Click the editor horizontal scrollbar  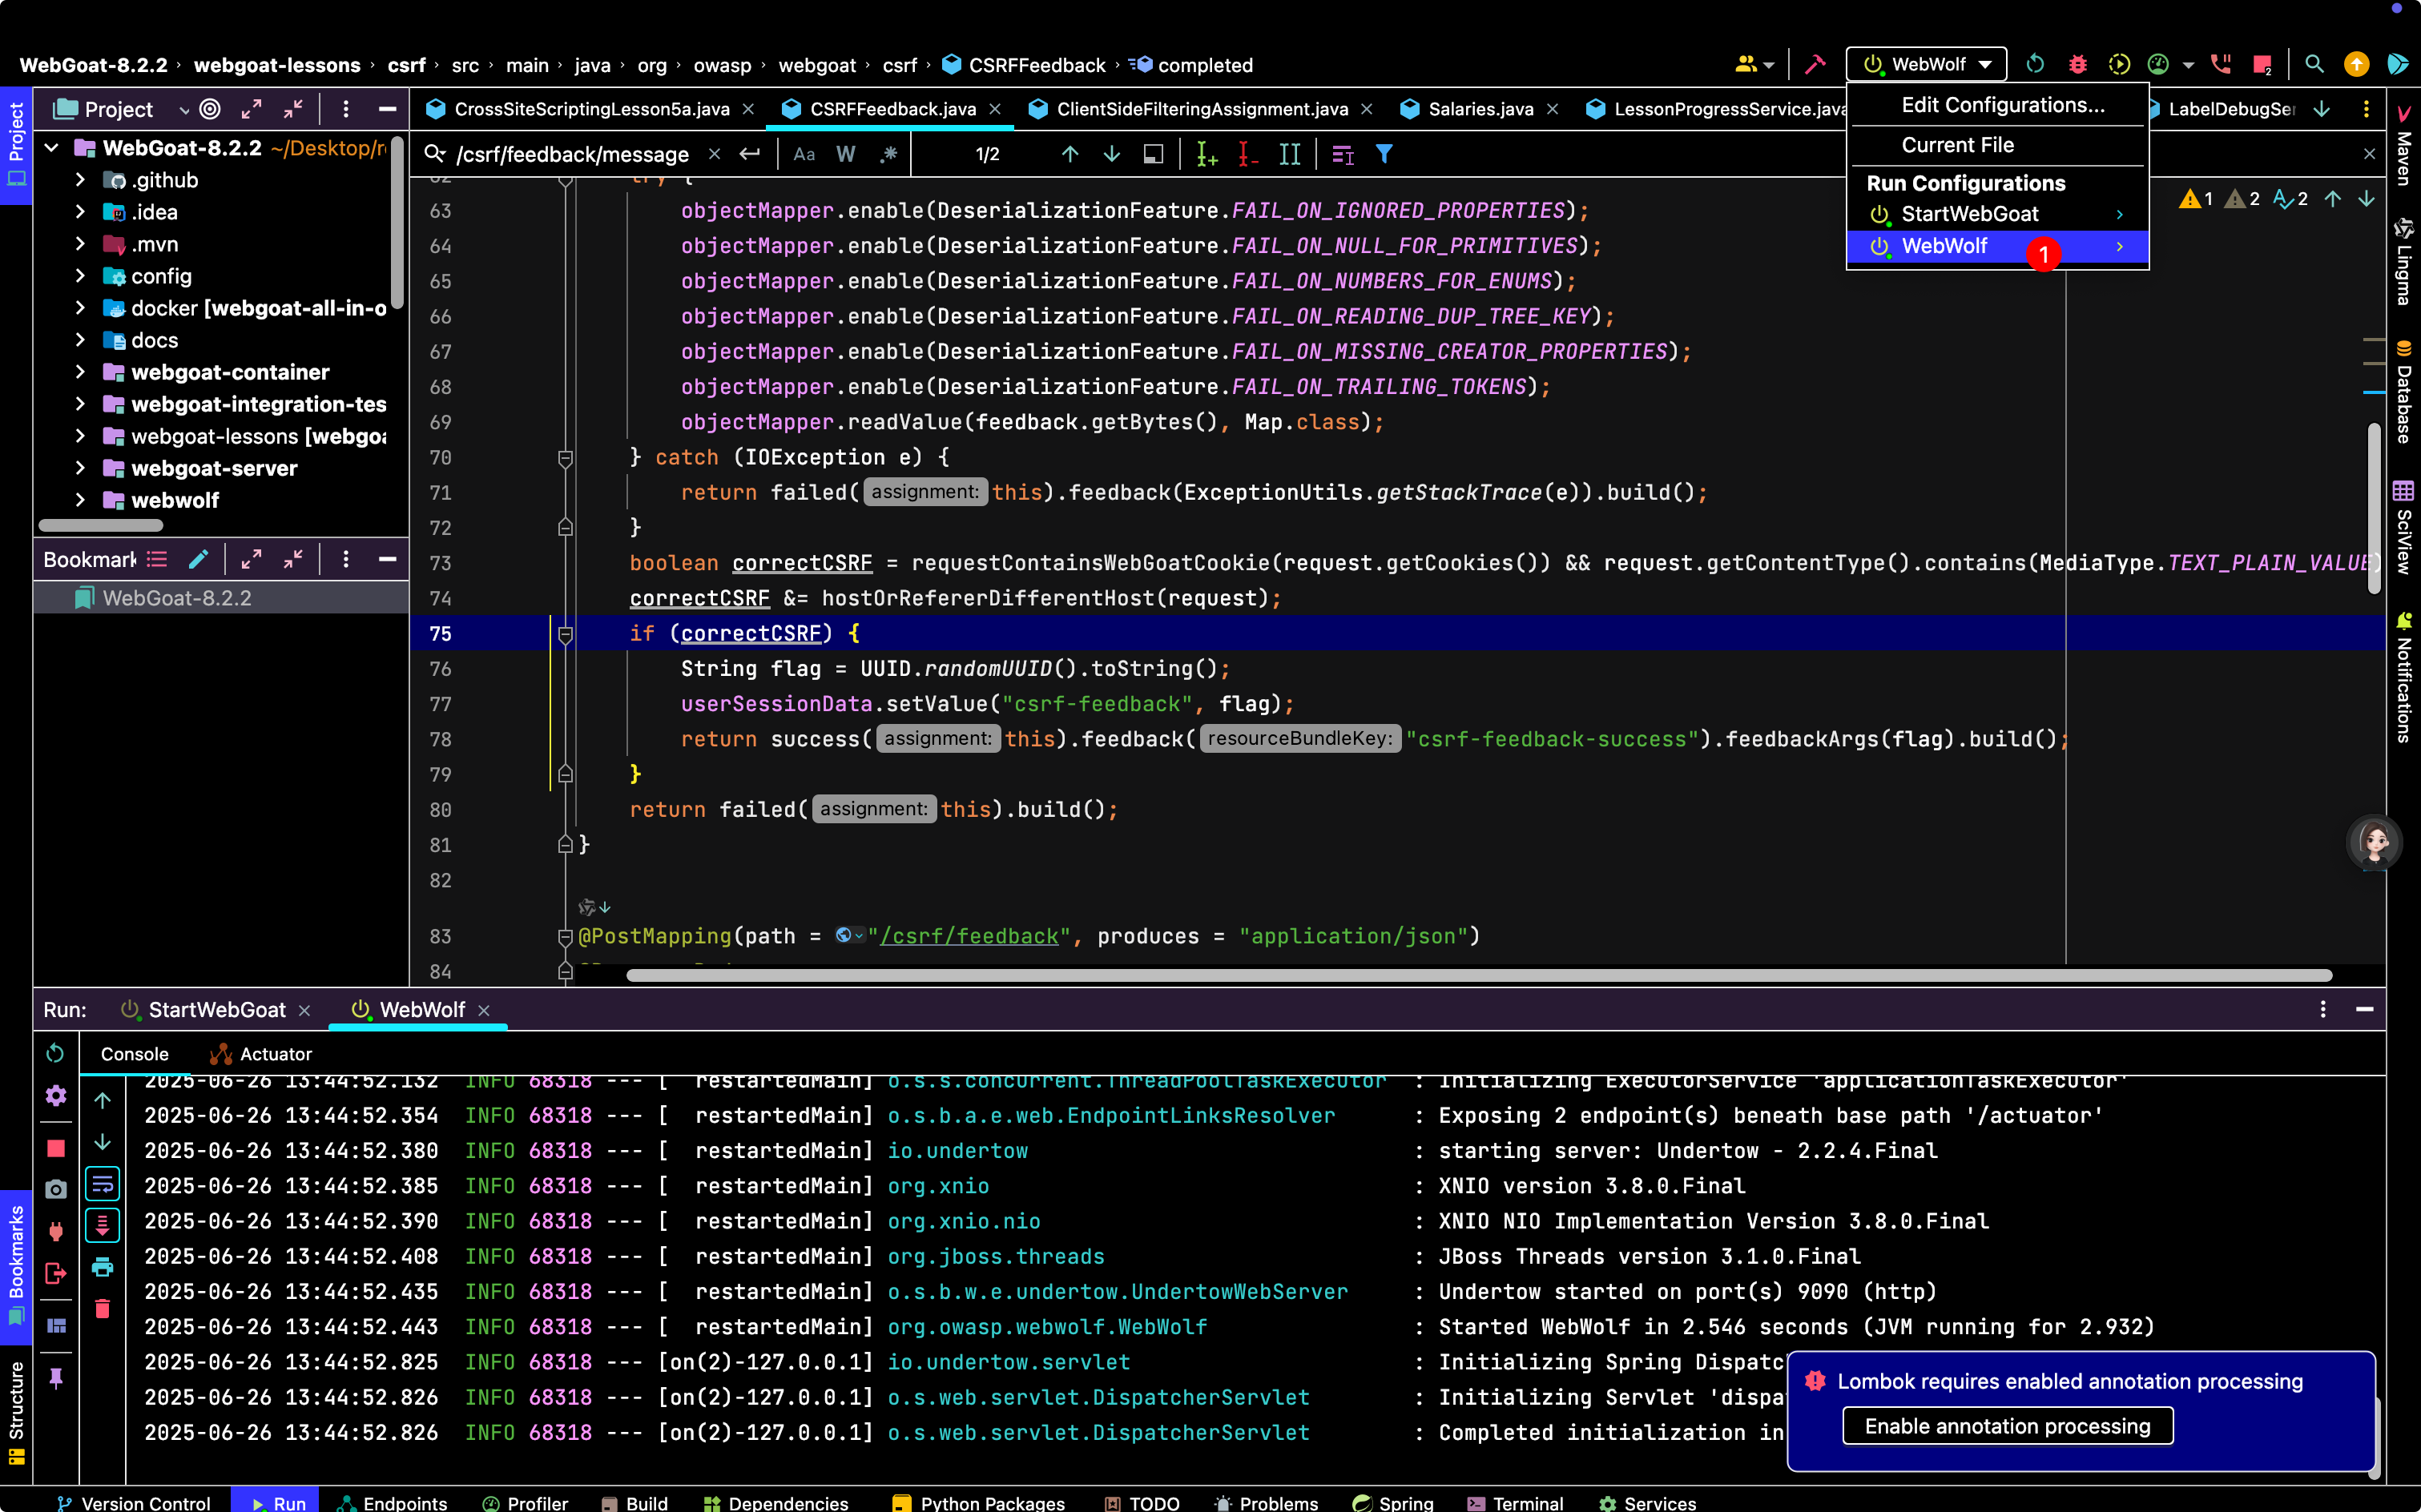1479,975
